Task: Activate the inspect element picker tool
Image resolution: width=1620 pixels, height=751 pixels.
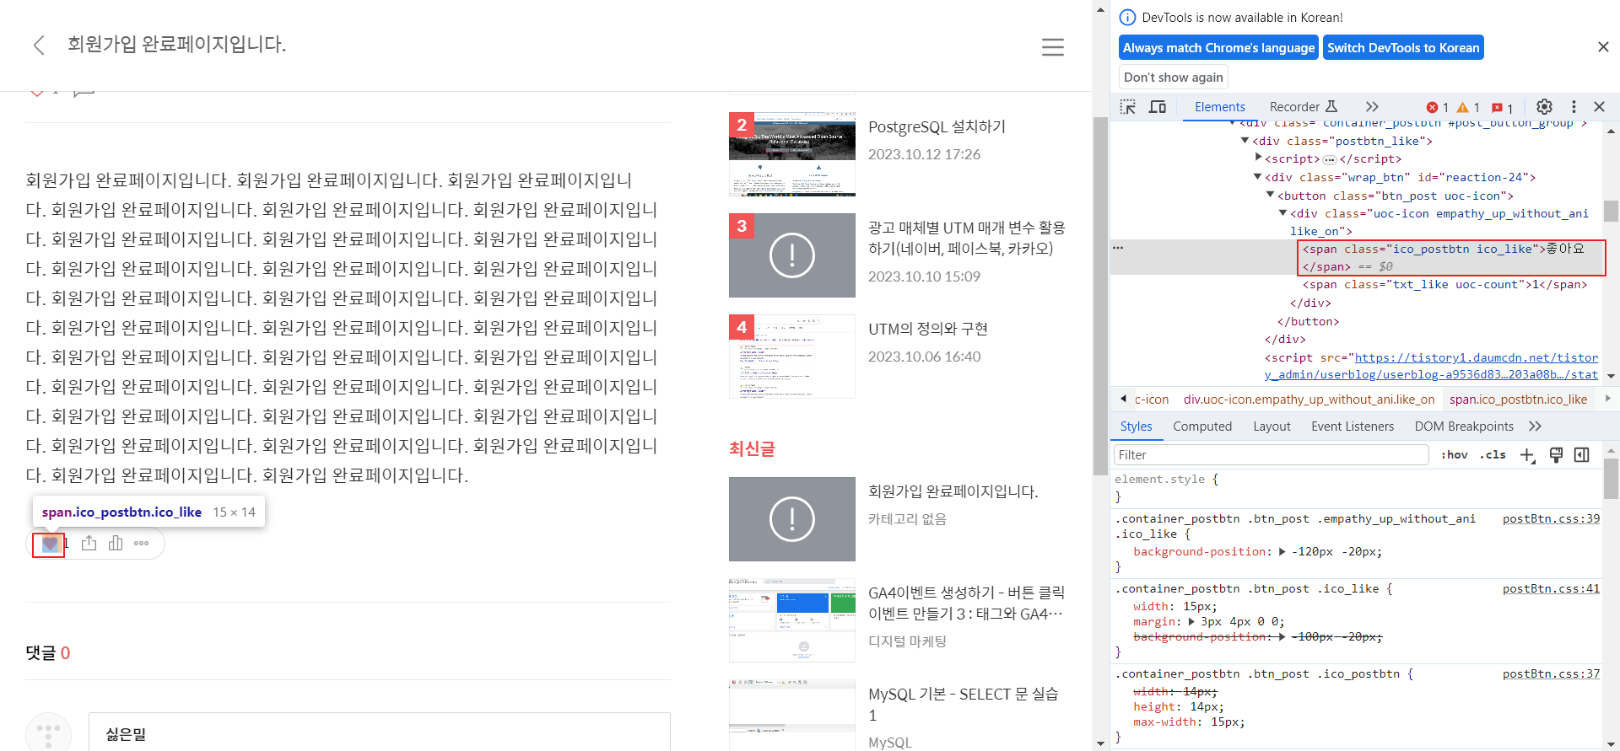Action: click(x=1127, y=107)
